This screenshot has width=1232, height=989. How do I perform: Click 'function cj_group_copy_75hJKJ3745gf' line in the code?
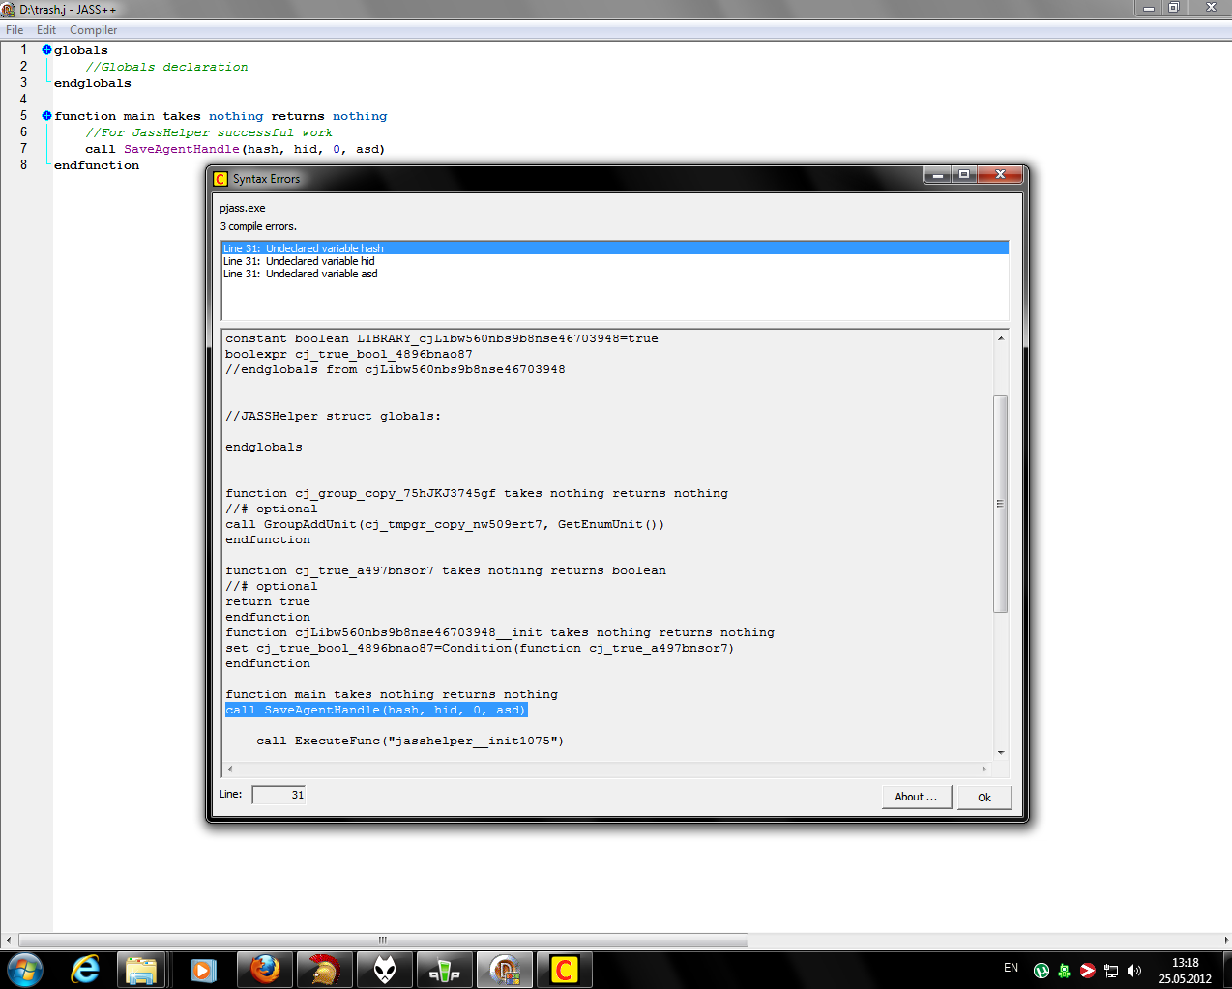click(477, 493)
